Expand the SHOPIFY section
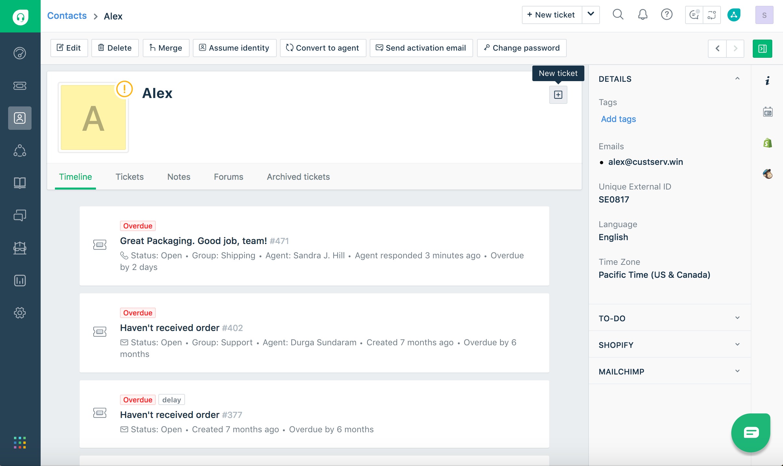Viewport: 783px width, 466px height. [x=737, y=345]
